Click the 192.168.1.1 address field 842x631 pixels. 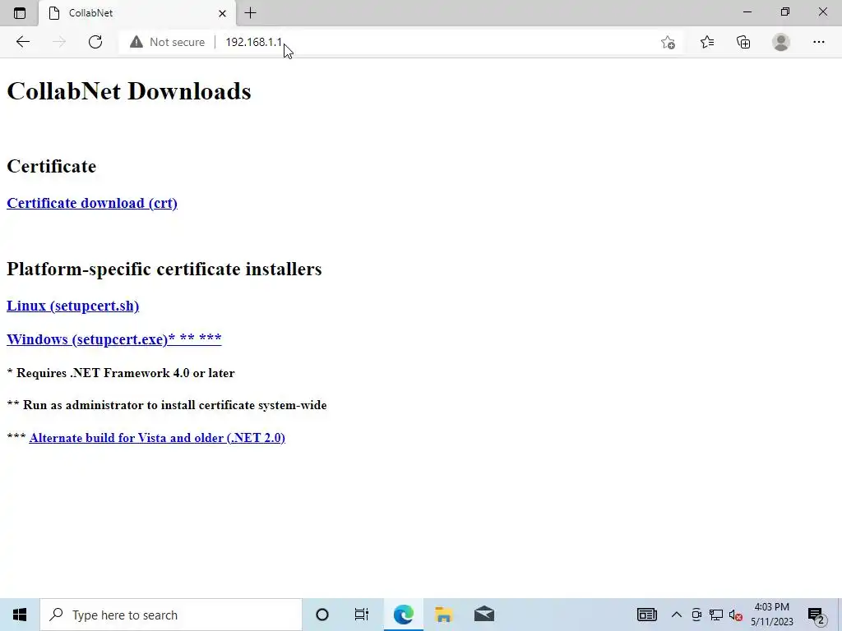click(x=253, y=42)
